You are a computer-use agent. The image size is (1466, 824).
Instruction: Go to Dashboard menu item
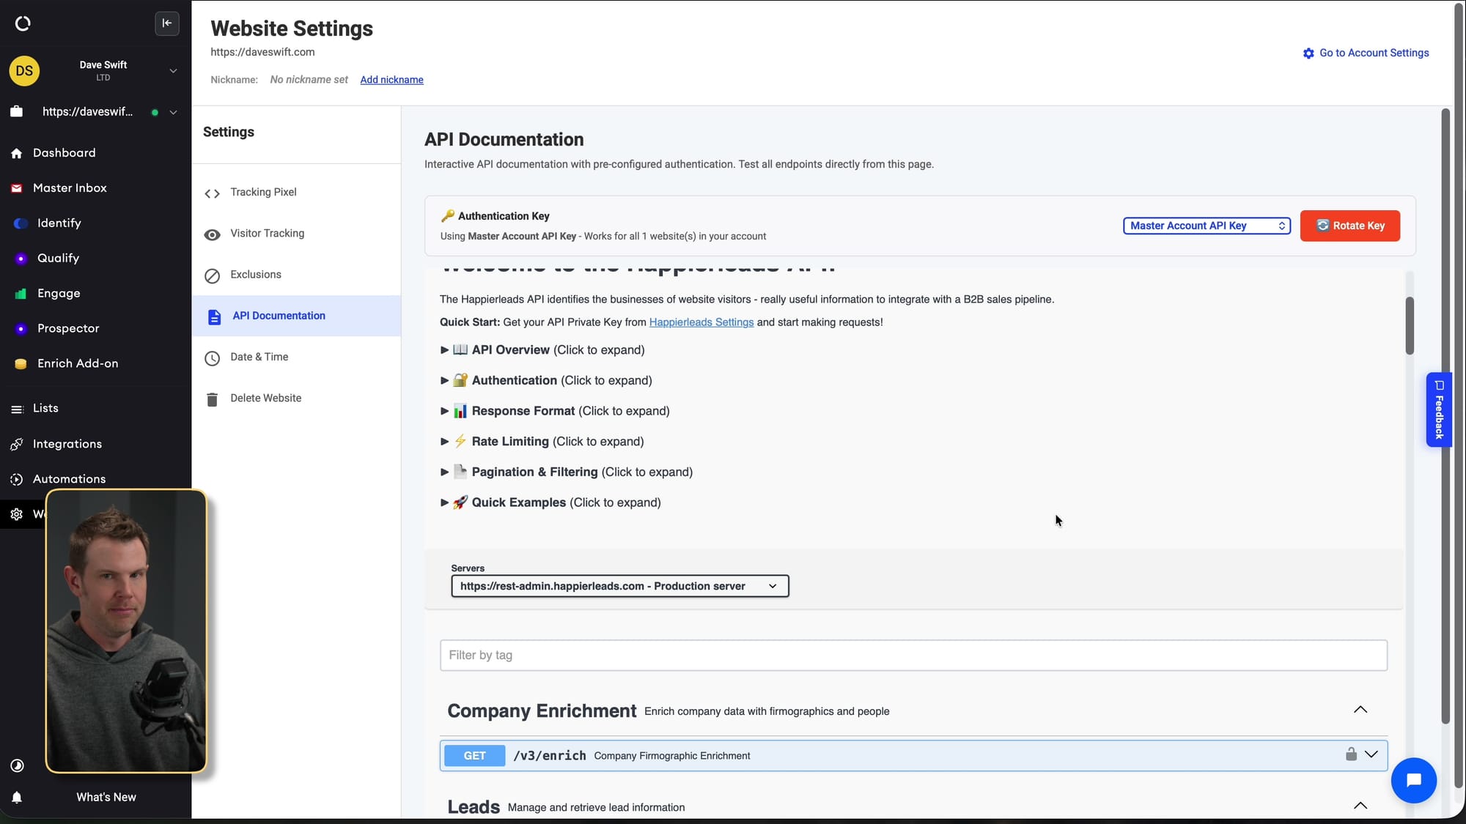tap(64, 153)
